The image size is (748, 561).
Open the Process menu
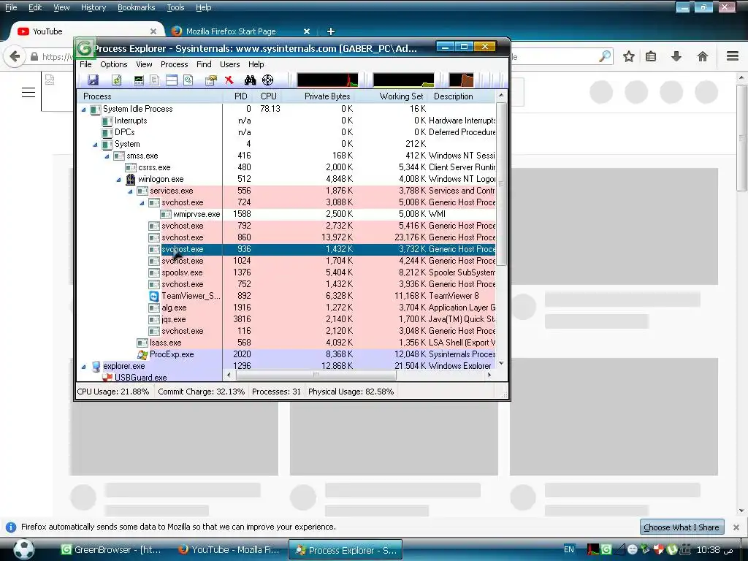174,64
